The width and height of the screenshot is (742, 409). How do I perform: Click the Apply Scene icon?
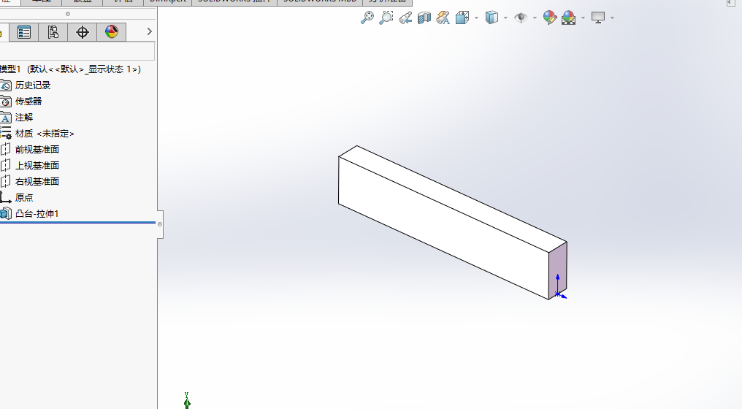pyautogui.click(x=568, y=18)
